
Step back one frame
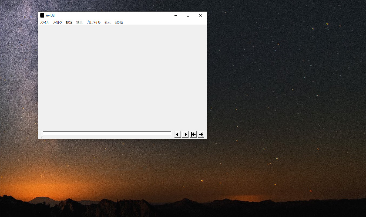click(177, 134)
